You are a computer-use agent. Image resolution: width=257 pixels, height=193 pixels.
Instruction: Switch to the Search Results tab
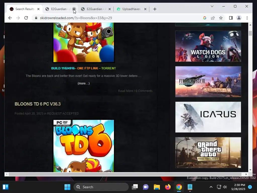pos(25,9)
